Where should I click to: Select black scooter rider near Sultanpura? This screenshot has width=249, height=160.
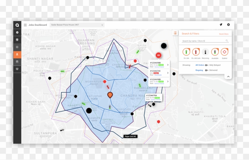coord(62,130)
